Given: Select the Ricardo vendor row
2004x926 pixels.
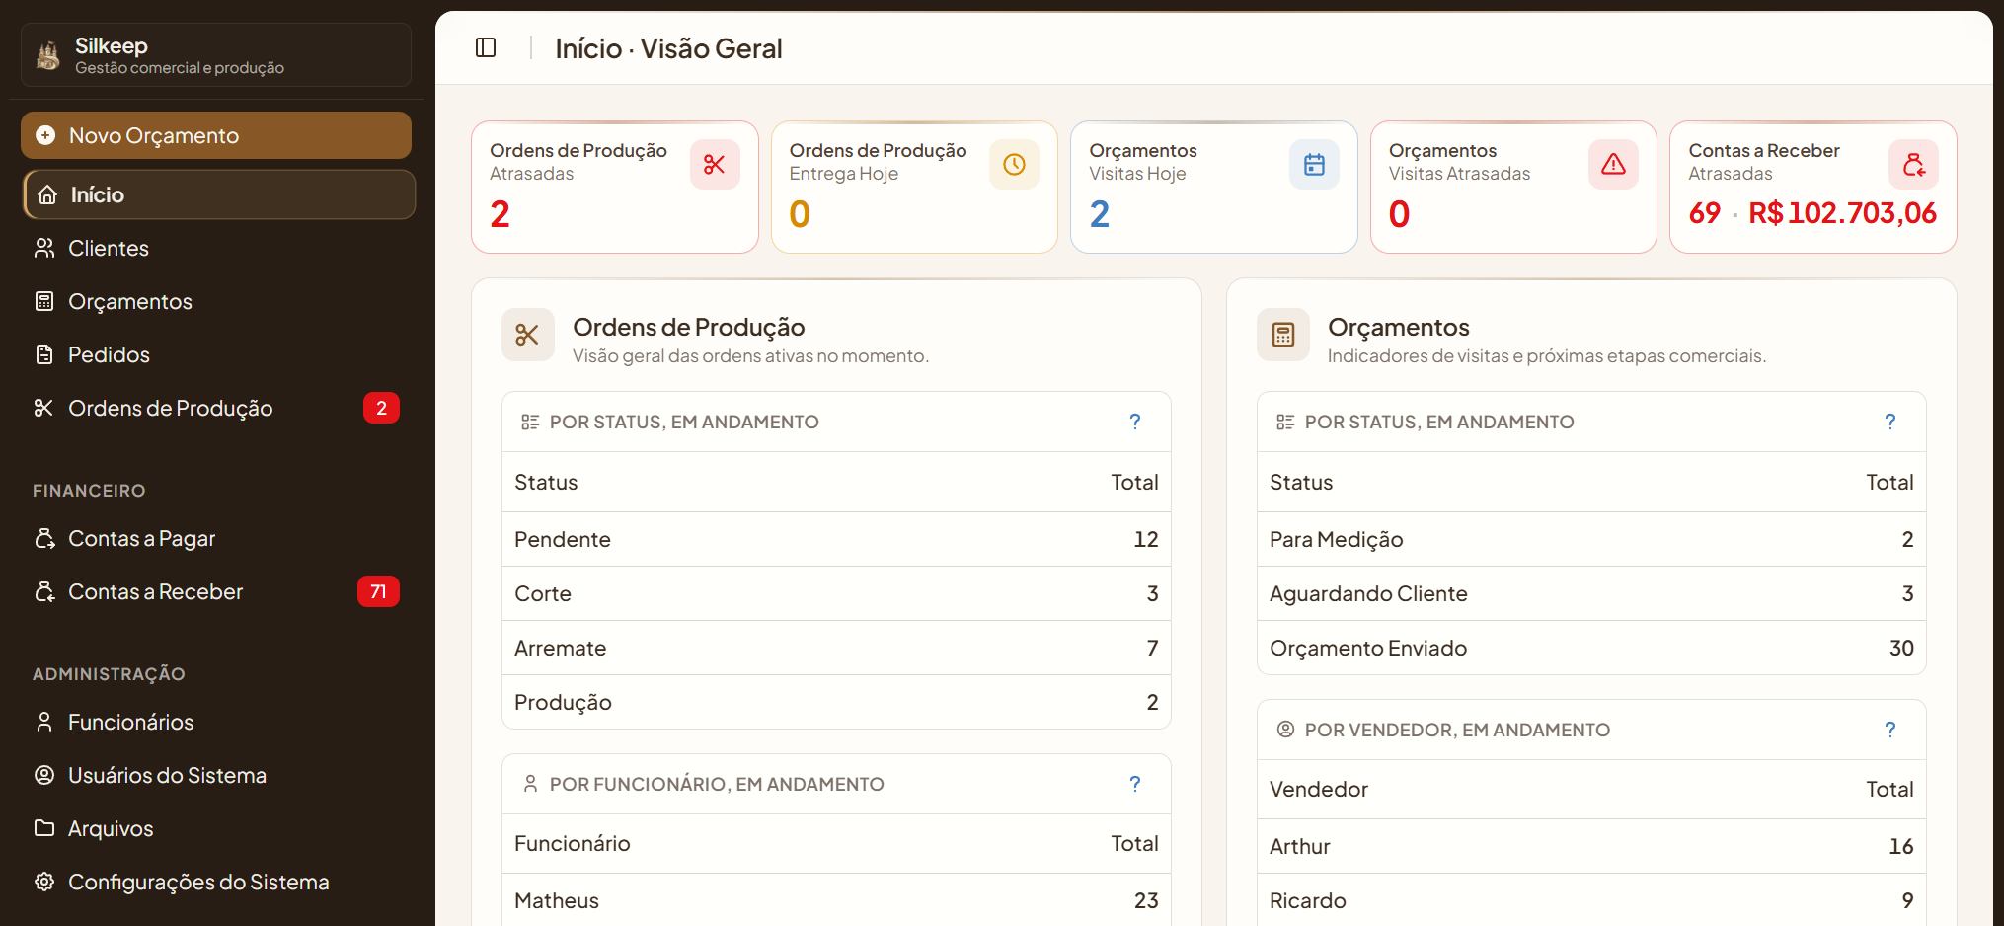Looking at the screenshot, I should pyautogui.click(x=1591, y=900).
